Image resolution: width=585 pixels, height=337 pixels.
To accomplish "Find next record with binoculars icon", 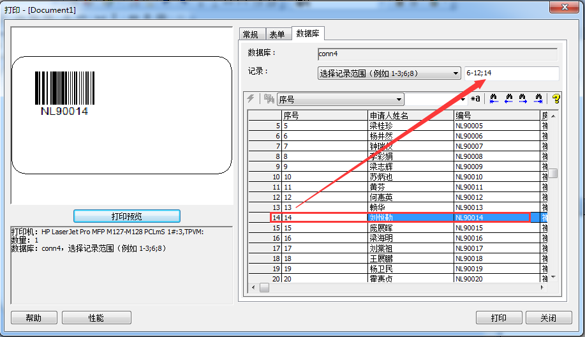I will [522, 98].
